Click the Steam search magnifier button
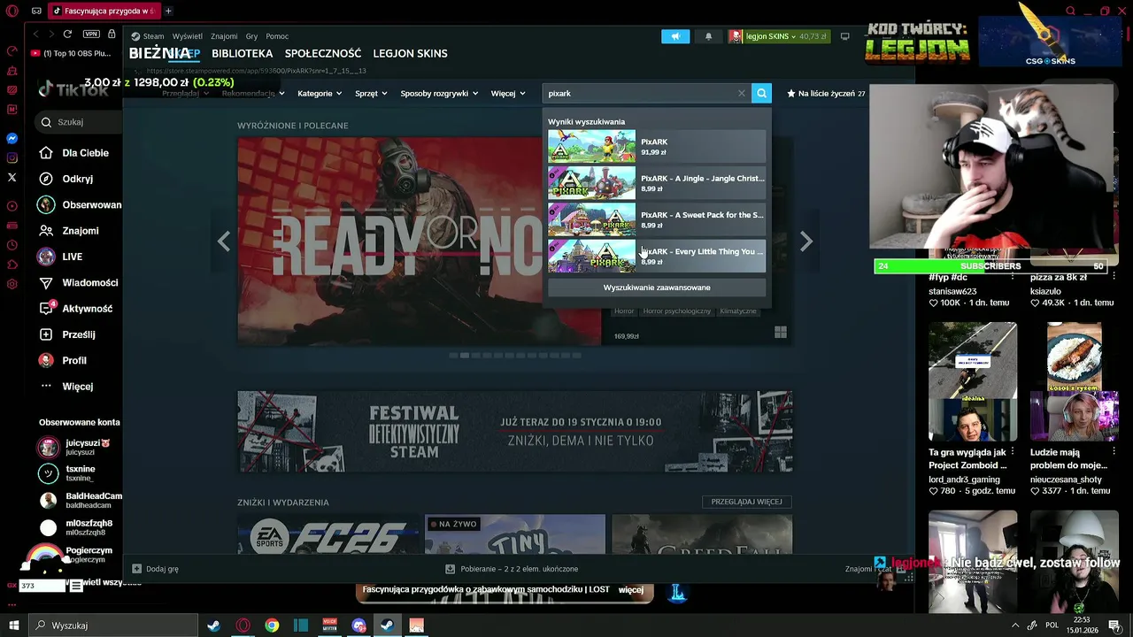Screen dimensions: 1133x637 click(x=761, y=93)
